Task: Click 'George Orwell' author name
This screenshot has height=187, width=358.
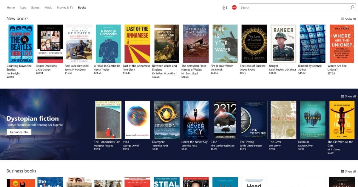Action: pyautogui.click(x=131, y=146)
